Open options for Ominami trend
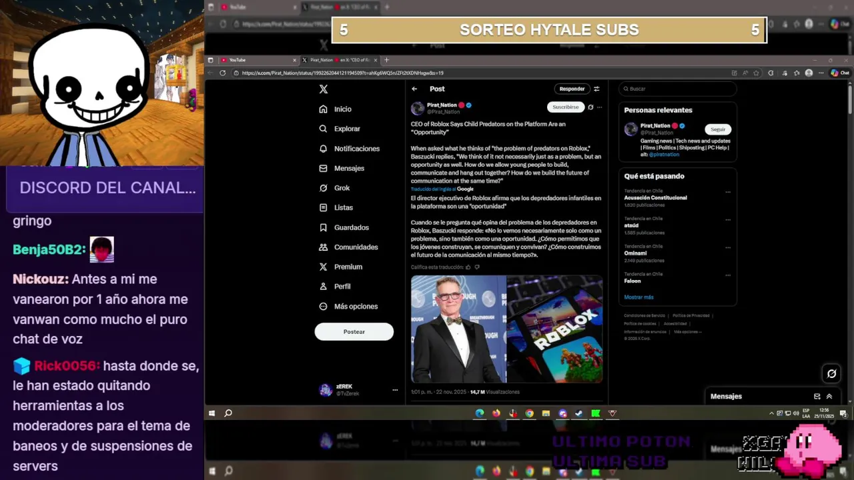The width and height of the screenshot is (854, 480). (x=728, y=247)
